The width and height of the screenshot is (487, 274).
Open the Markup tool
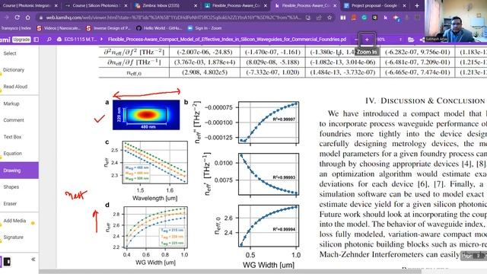pos(11,104)
